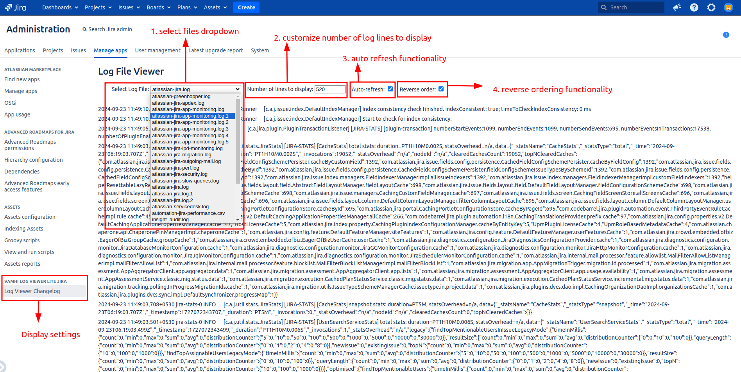Select atlassian-jira-security.log from list
The width and height of the screenshot is (741, 372).
point(180,174)
